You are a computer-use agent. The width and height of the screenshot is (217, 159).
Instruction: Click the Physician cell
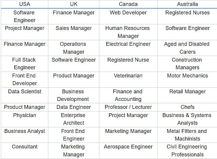[24, 115]
